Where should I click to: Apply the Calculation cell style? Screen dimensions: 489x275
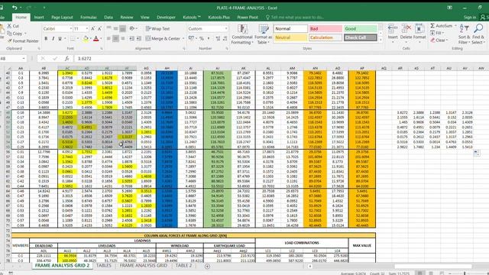325,37
